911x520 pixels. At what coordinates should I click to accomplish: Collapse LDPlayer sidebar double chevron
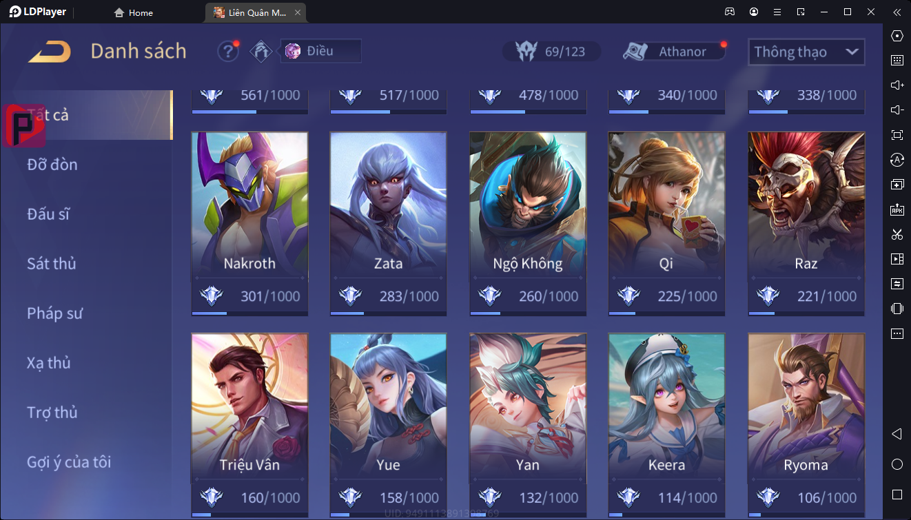coord(897,12)
